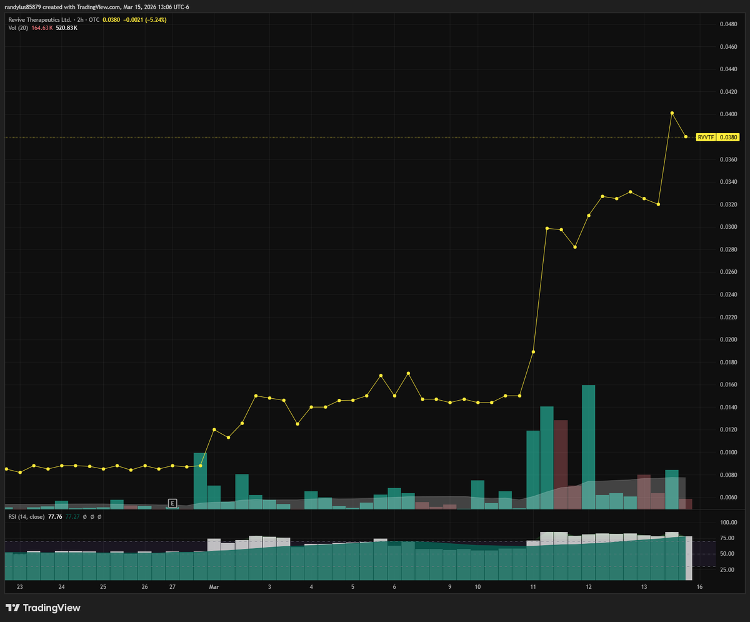
Task: Select the 'RSI (14, close)' indicator legend
Action: pyautogui.click(x=25, y=517)
